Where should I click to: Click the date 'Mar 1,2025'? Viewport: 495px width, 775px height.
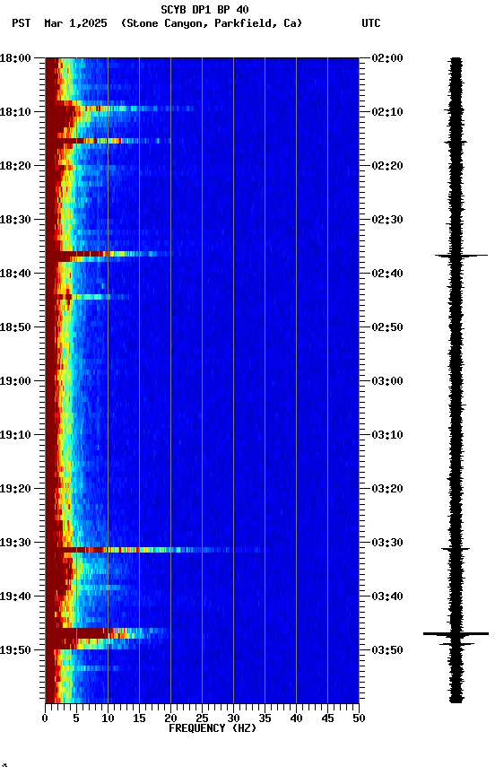point(75,23)
